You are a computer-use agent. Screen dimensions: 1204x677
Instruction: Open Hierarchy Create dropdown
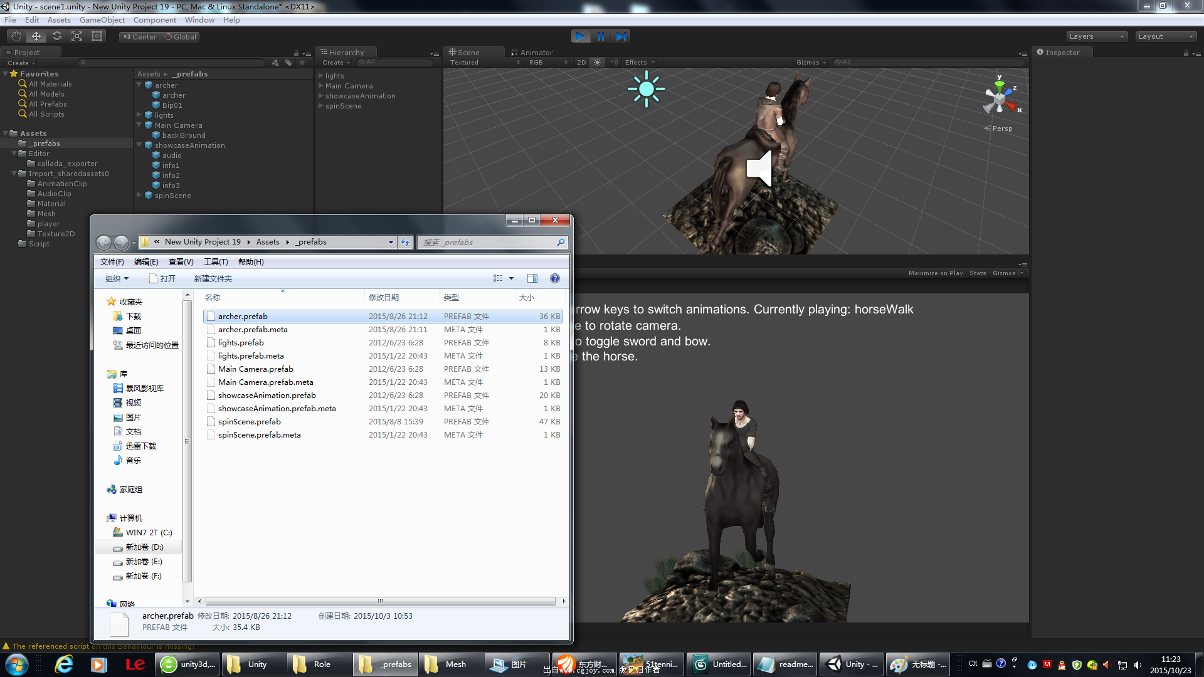336,63
